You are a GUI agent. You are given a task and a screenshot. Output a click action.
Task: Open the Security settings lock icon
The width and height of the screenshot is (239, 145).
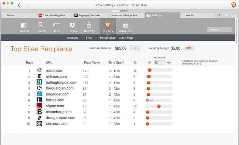click(x=89, y=25)
